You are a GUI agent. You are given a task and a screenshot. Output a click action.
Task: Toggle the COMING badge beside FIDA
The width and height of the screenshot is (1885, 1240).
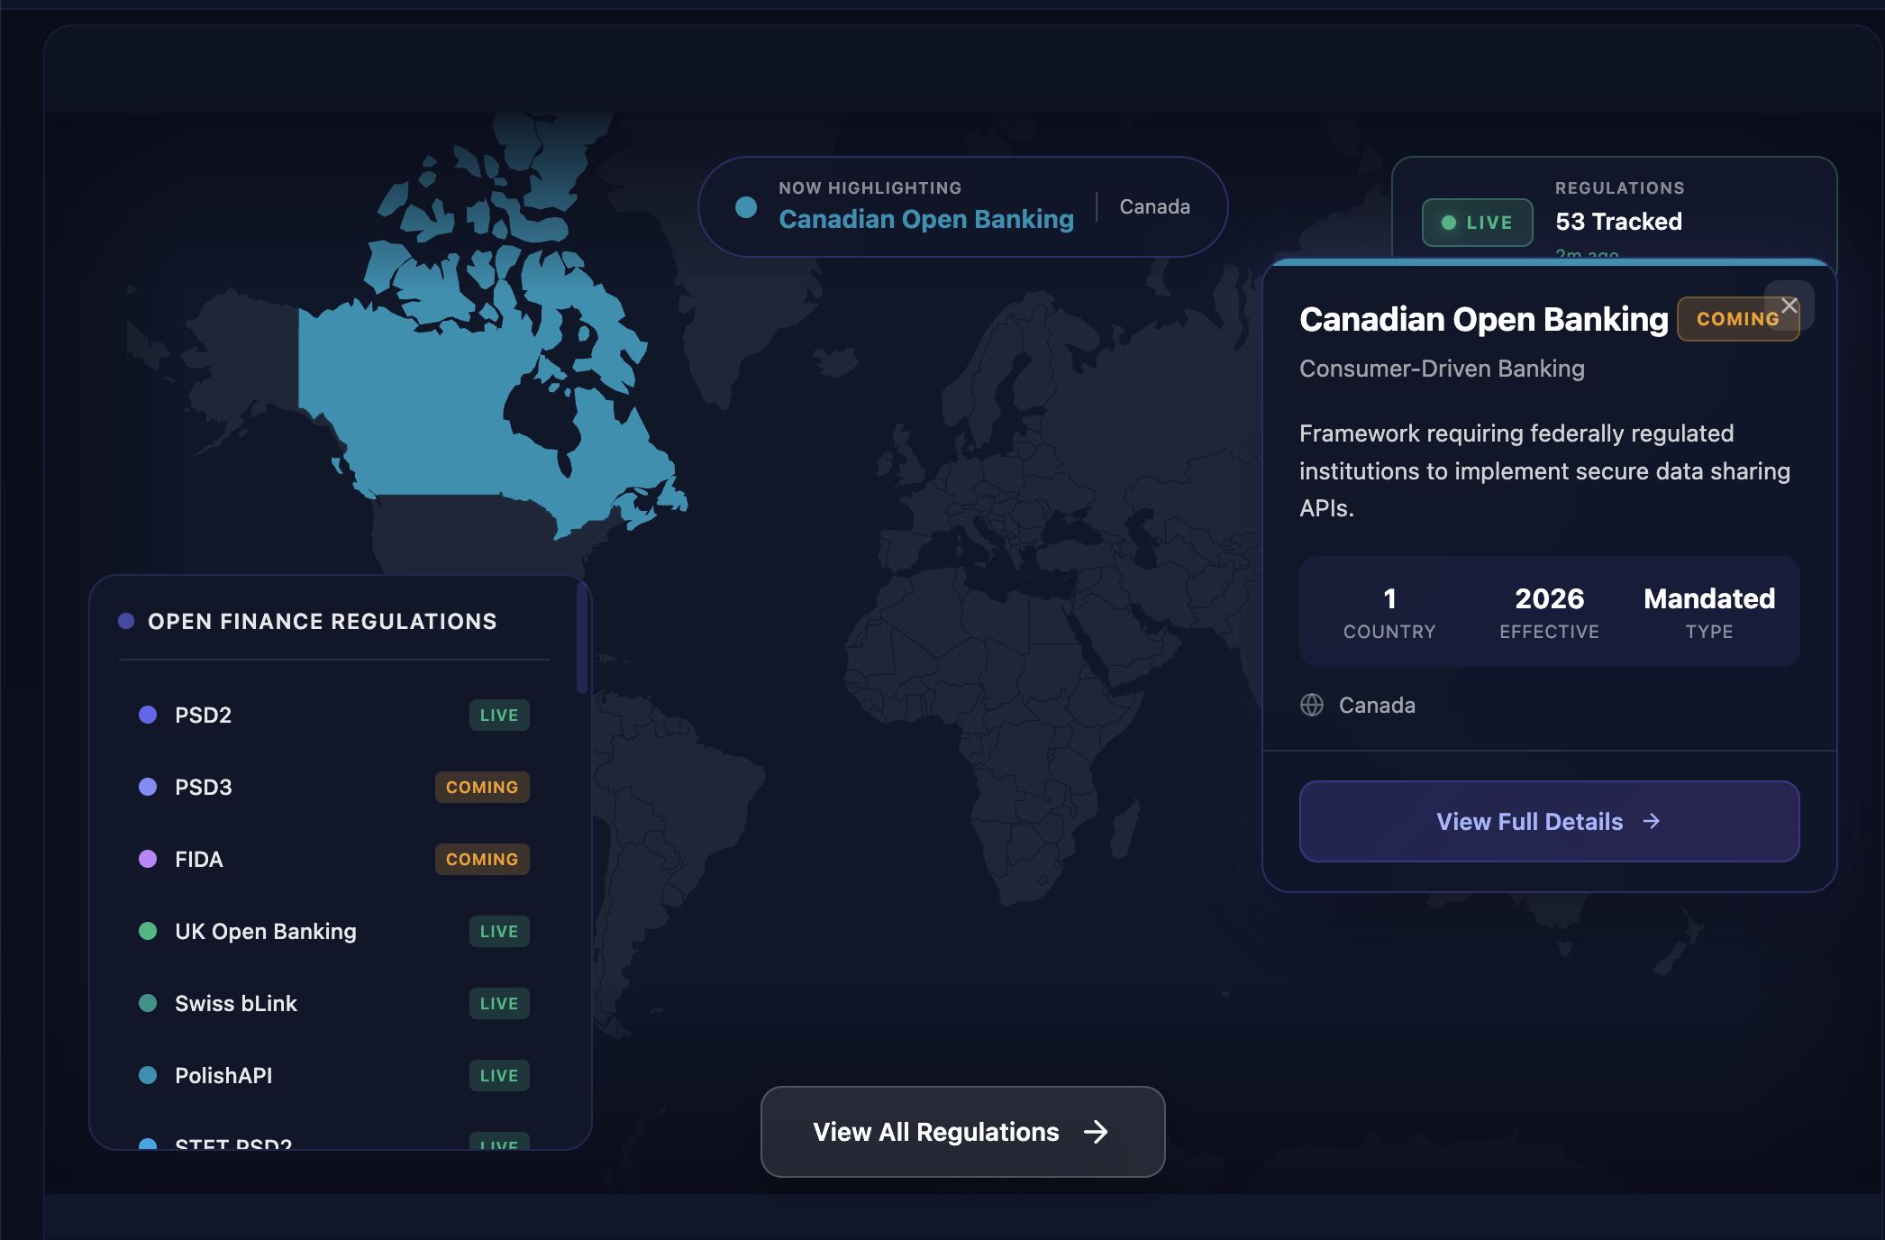coord(481,859)
